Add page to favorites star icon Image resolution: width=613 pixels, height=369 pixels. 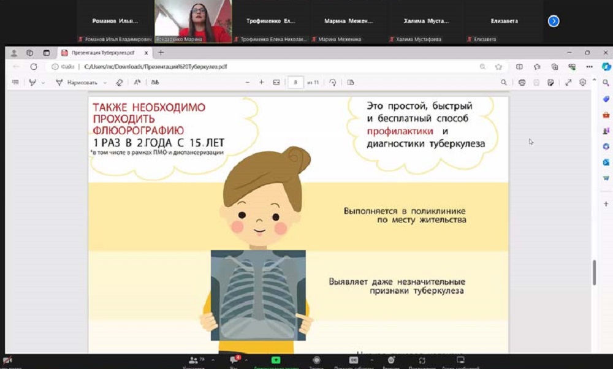tap(498, 66)
